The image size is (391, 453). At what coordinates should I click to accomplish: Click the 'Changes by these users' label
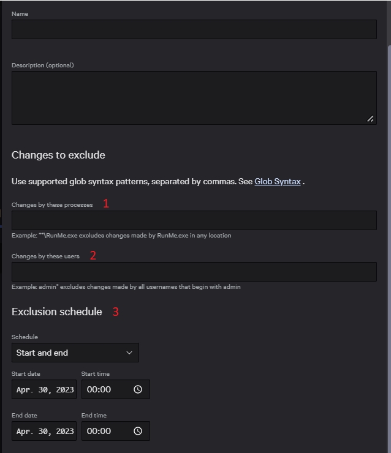(x=45, y=256)
